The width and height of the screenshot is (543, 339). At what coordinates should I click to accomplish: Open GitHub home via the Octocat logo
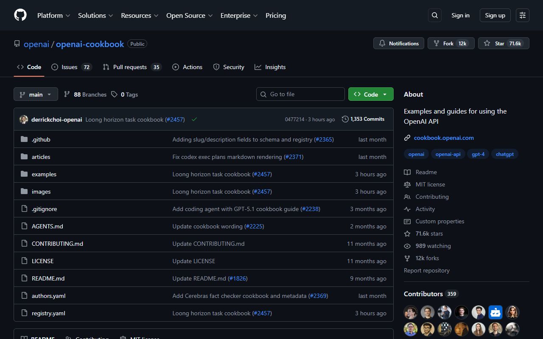20,15
